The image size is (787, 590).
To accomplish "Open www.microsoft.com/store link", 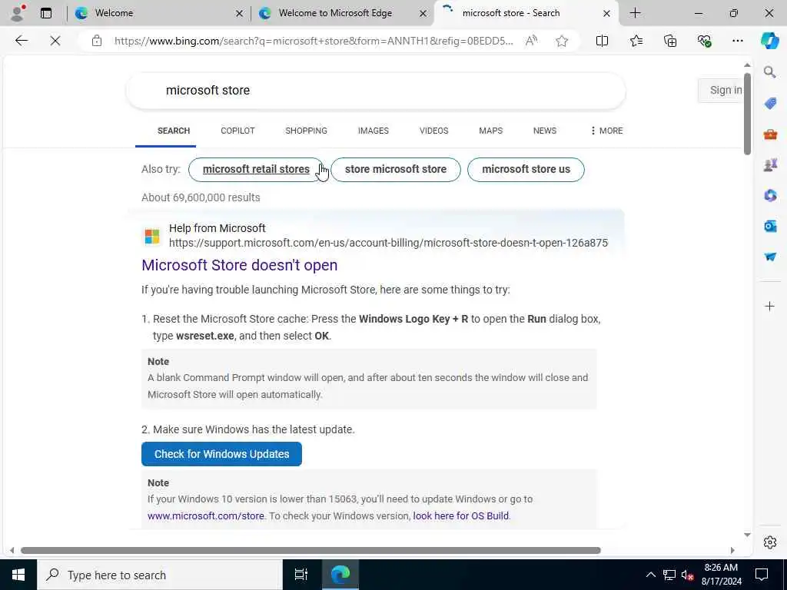I will (x=206, y=515).
